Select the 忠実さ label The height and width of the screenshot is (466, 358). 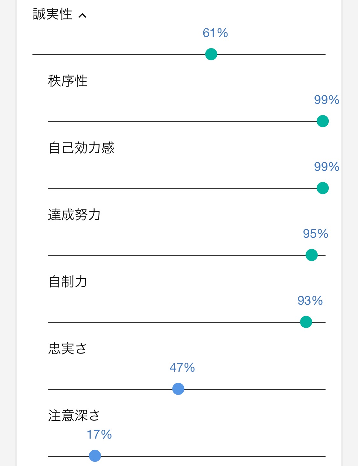67,349
